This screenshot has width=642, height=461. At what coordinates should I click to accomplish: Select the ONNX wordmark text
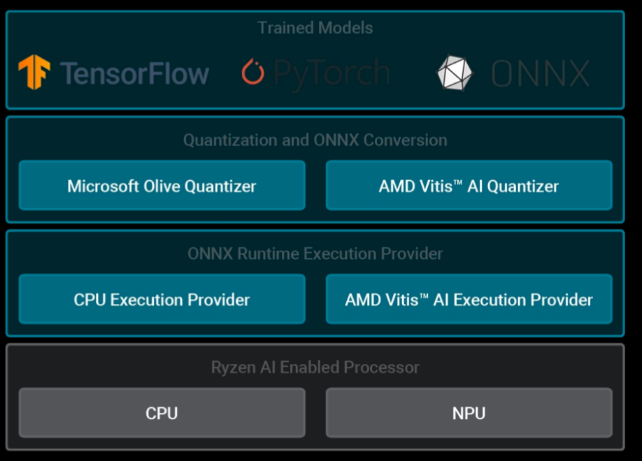541,73
